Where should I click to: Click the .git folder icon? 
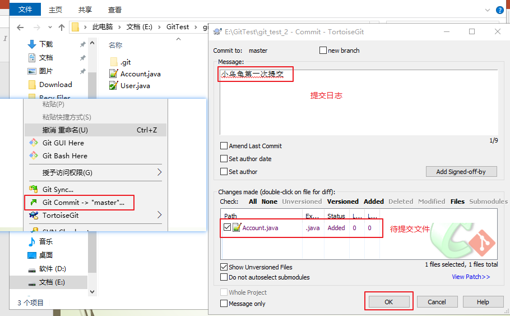(114, 62)
